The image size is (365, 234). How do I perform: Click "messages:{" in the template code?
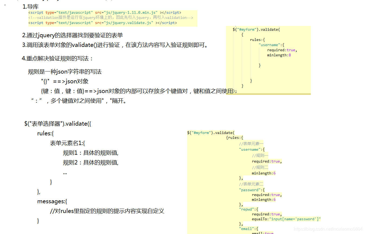click(x=52, y=201)
